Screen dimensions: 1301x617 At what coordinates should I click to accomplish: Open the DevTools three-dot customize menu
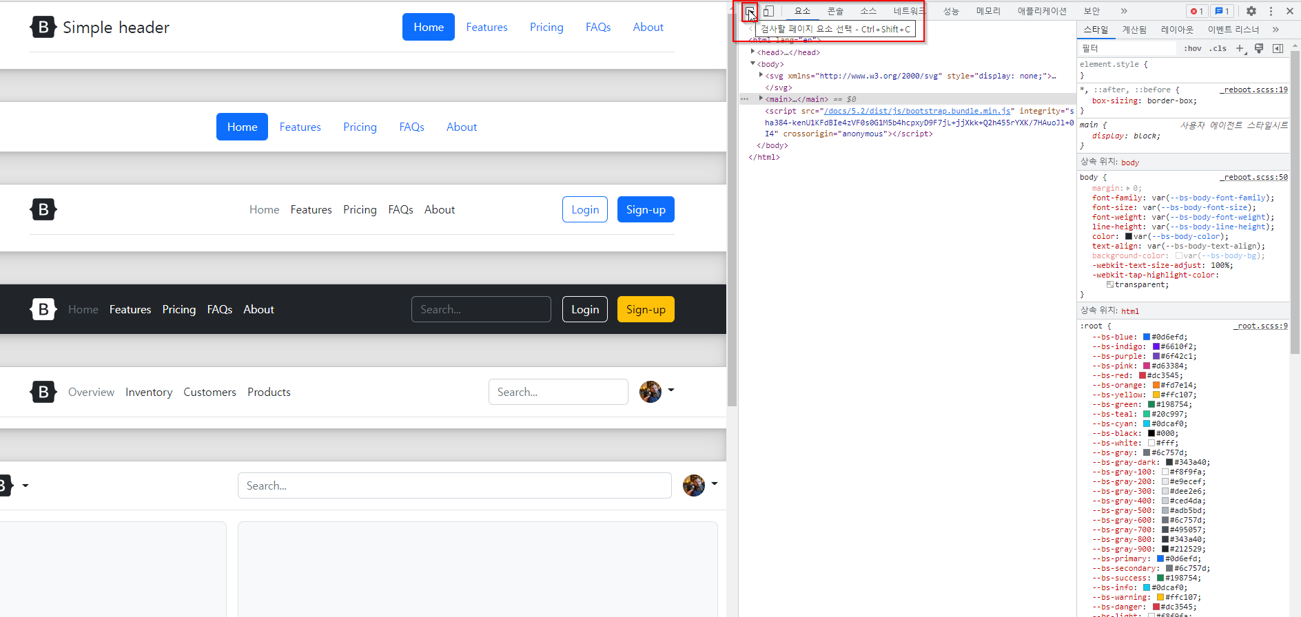[1271, 11]
